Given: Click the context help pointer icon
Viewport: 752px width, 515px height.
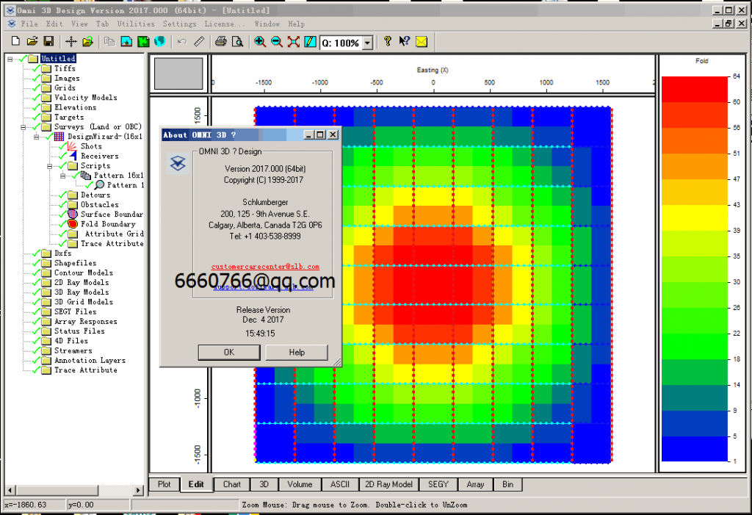Looking at the screenshot, I should pos(405,41).
